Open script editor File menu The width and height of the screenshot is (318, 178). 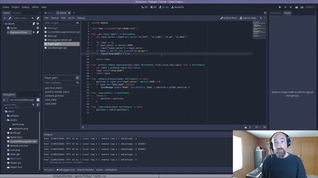tap(46, 18)
